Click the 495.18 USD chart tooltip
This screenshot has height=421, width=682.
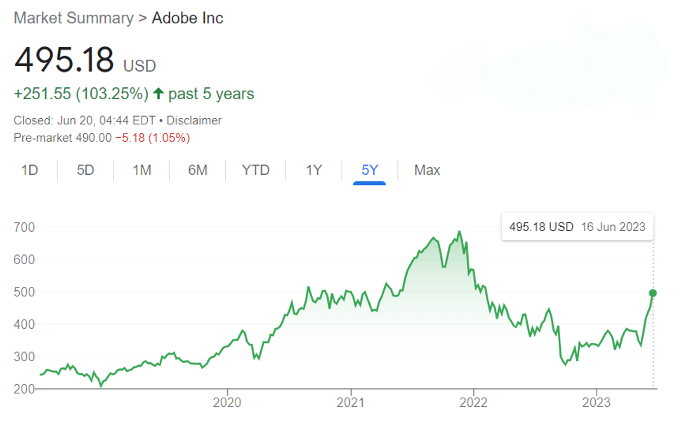pos(577,227)
